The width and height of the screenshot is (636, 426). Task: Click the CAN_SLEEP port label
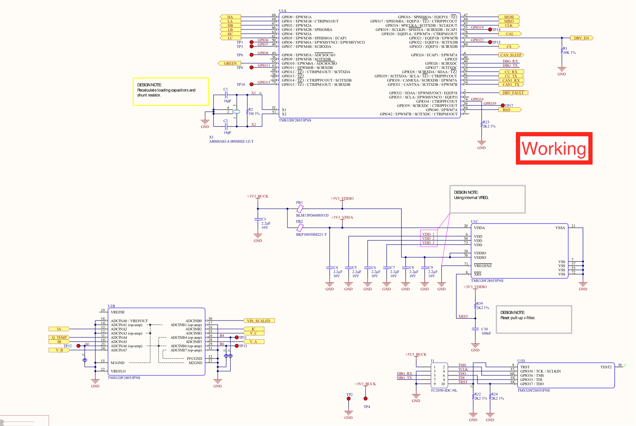click(x=511, y=55)
